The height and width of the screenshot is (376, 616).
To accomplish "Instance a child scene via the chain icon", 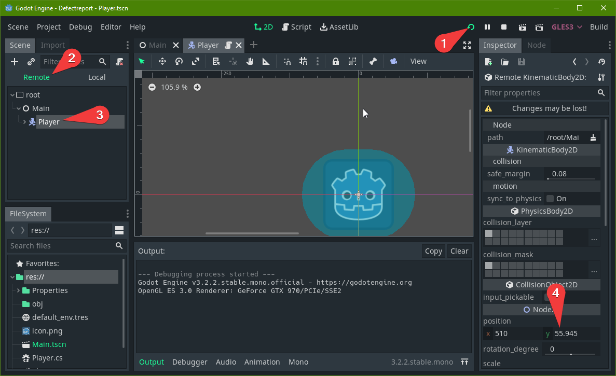I will pyautogui.click(x=30, y=61).
